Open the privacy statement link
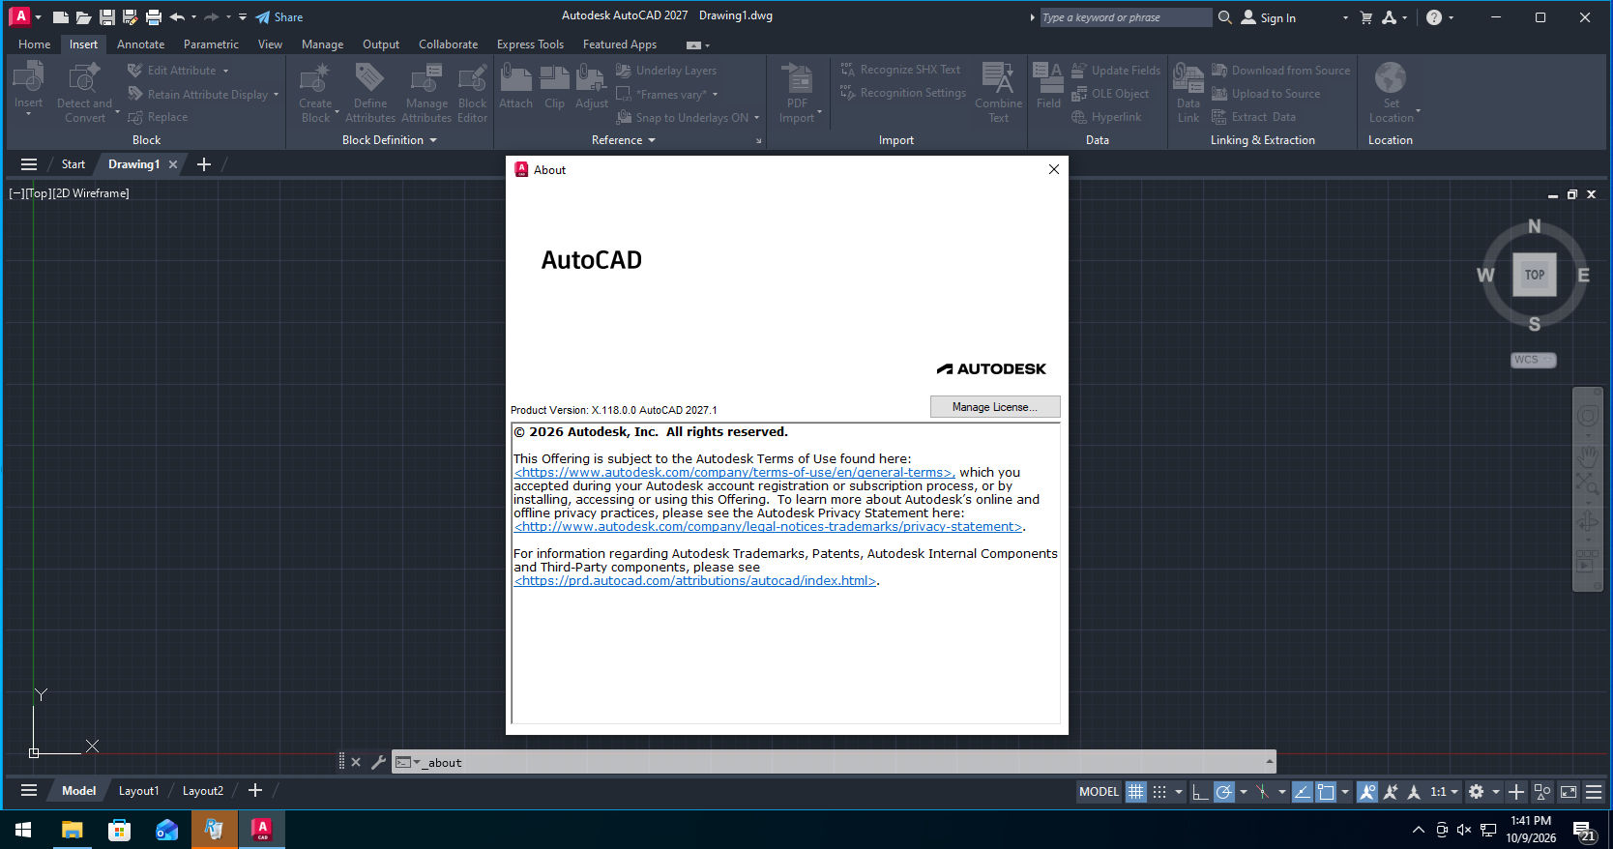The image size is (1613, 849). [768, 527]
